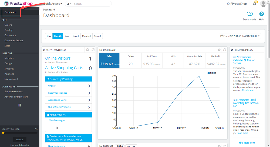Screen dimensions: 270x147
Task: Go to previous forecast year
Action: click(x=129, y=146)
